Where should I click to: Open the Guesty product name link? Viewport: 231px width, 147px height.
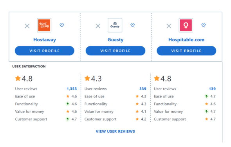click(x=115, y=40)
